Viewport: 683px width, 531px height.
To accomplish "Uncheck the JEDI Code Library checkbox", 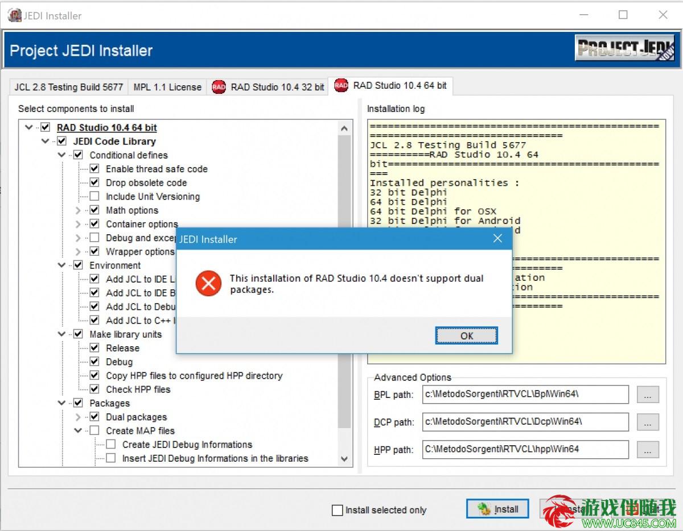I will [62, 141].
